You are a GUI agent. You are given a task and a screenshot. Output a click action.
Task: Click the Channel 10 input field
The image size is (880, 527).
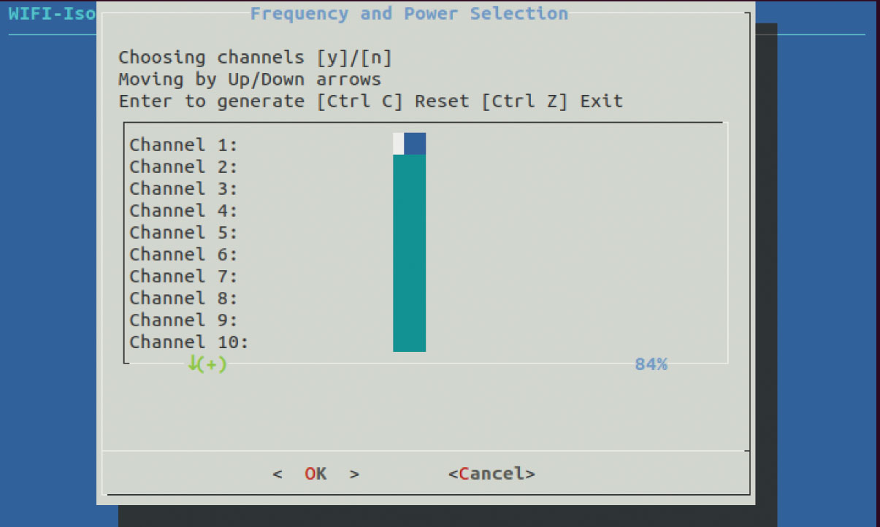[x=409, y=341]
